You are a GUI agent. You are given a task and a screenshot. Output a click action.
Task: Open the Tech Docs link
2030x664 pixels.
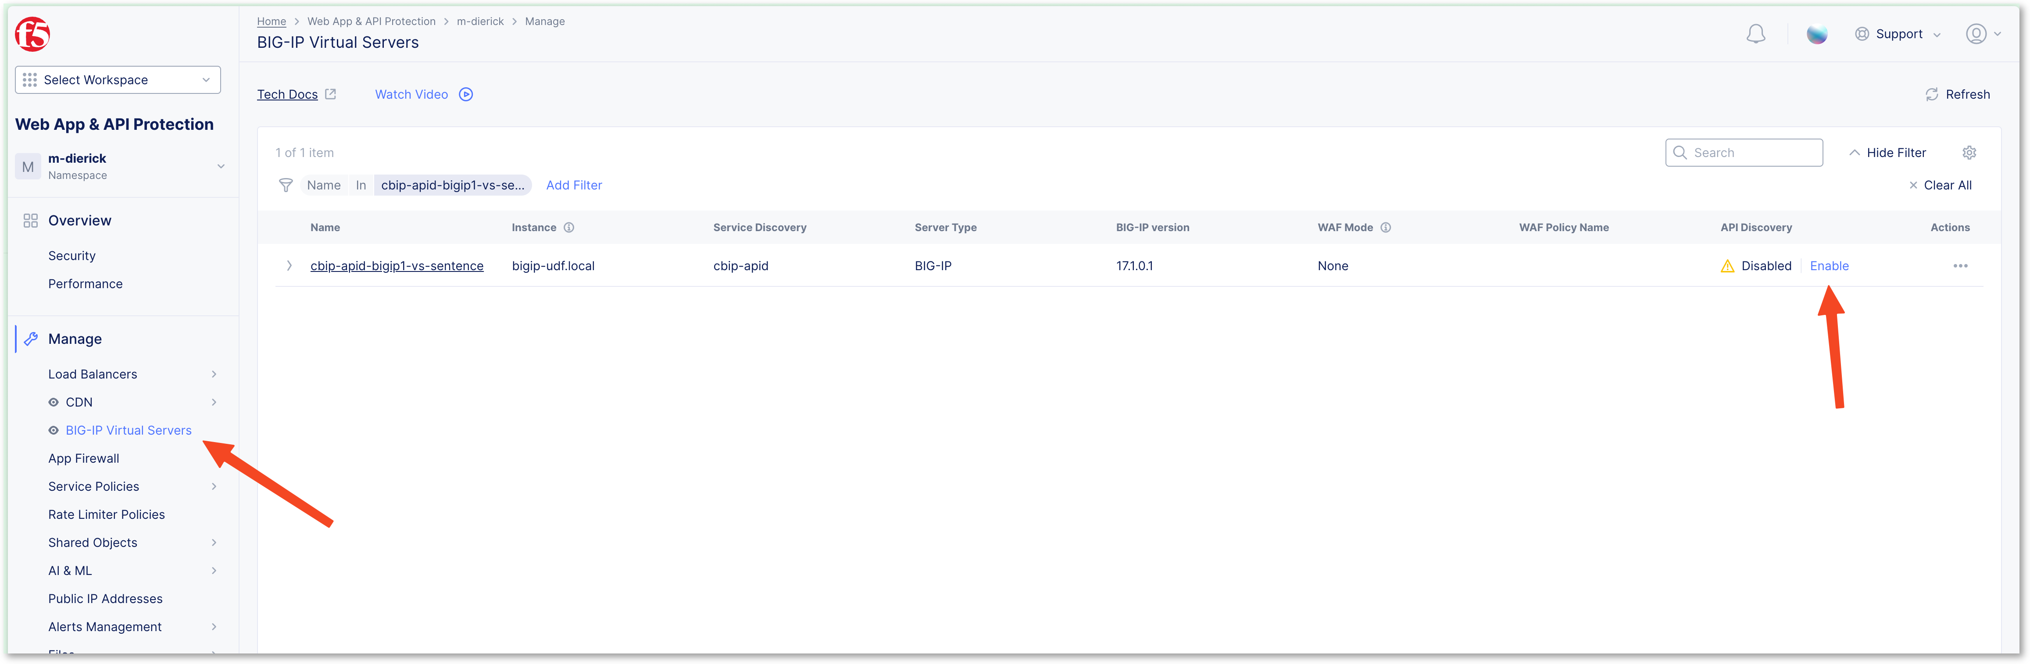pos(287,95)
